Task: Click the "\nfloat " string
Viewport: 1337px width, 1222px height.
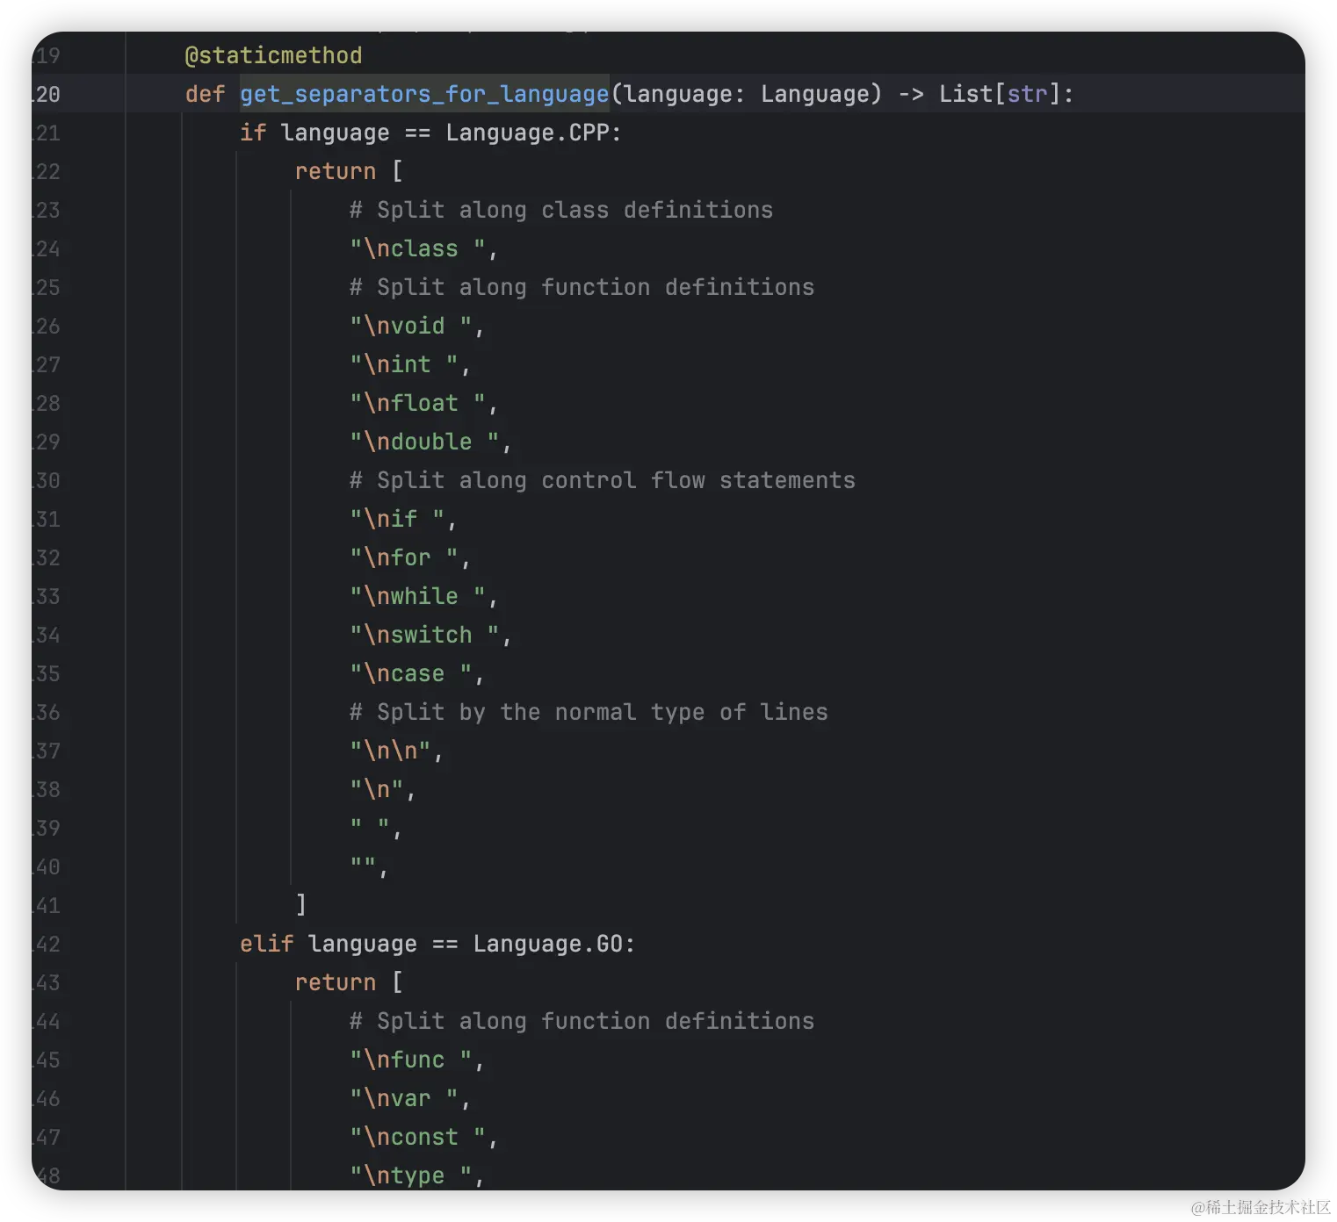Action: 417,403
